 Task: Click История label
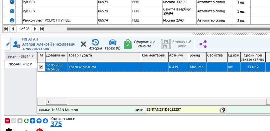click(95, 48)
